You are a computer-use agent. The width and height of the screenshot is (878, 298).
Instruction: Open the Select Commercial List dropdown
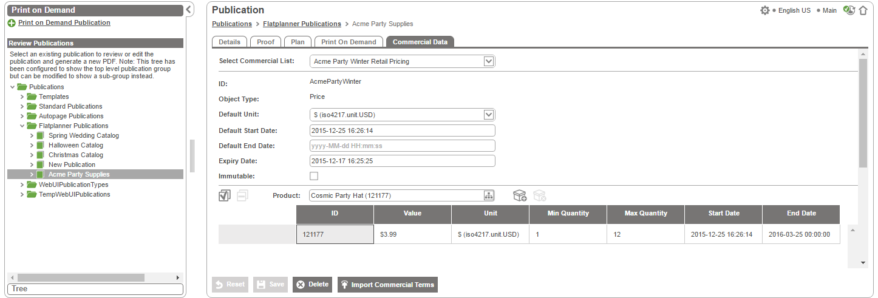click(489, 61)
